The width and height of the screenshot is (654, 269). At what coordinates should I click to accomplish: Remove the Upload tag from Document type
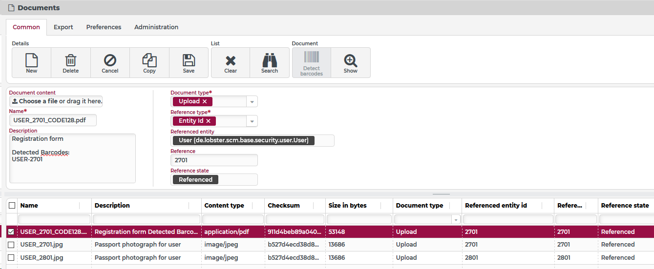click(x=205, y=101)
